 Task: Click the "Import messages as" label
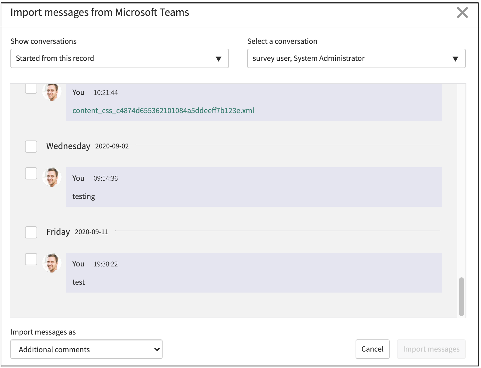43,332
